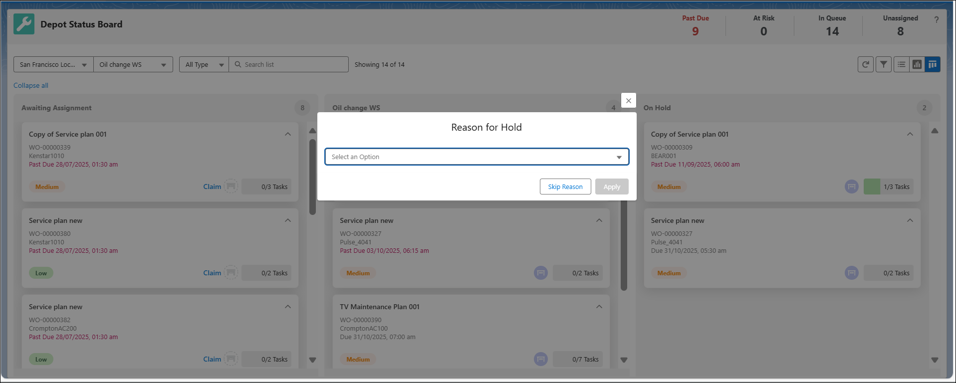
Task: Refresh the board with the reload icon
Action: [x=866, y=64]
